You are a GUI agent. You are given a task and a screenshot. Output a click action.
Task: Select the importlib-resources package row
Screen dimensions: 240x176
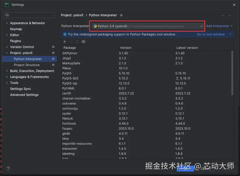[147, 144]
